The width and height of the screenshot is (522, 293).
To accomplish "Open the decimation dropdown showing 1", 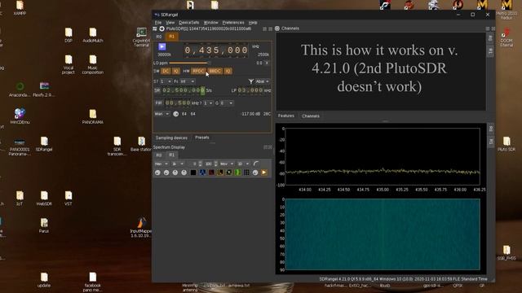I will pyautogui.click(x=166, y=81).
